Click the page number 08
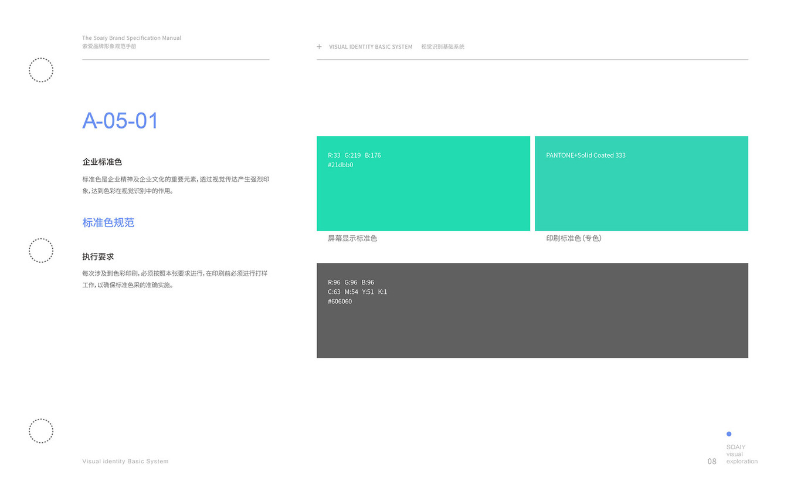 [712, 462]
